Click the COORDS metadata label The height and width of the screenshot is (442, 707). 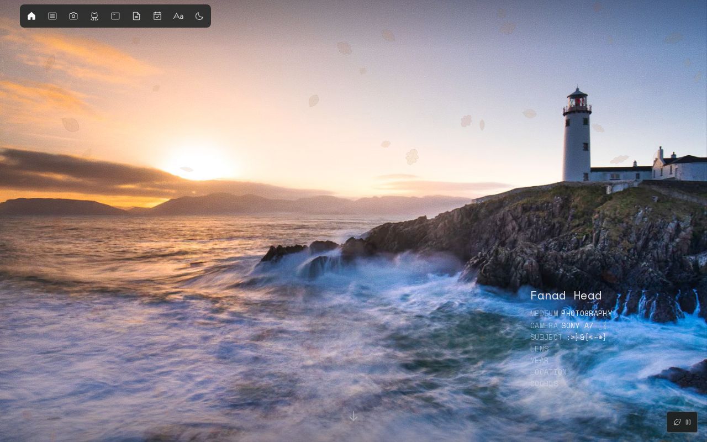tap(544, 383)
